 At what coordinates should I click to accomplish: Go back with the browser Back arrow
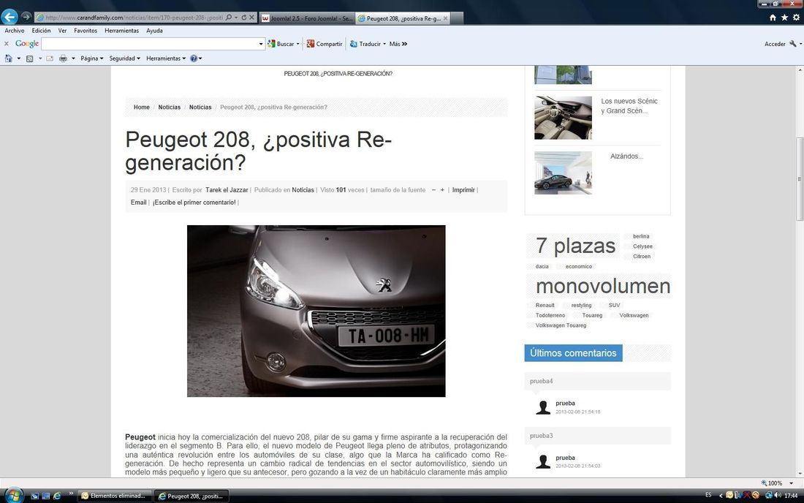[10, 17]
